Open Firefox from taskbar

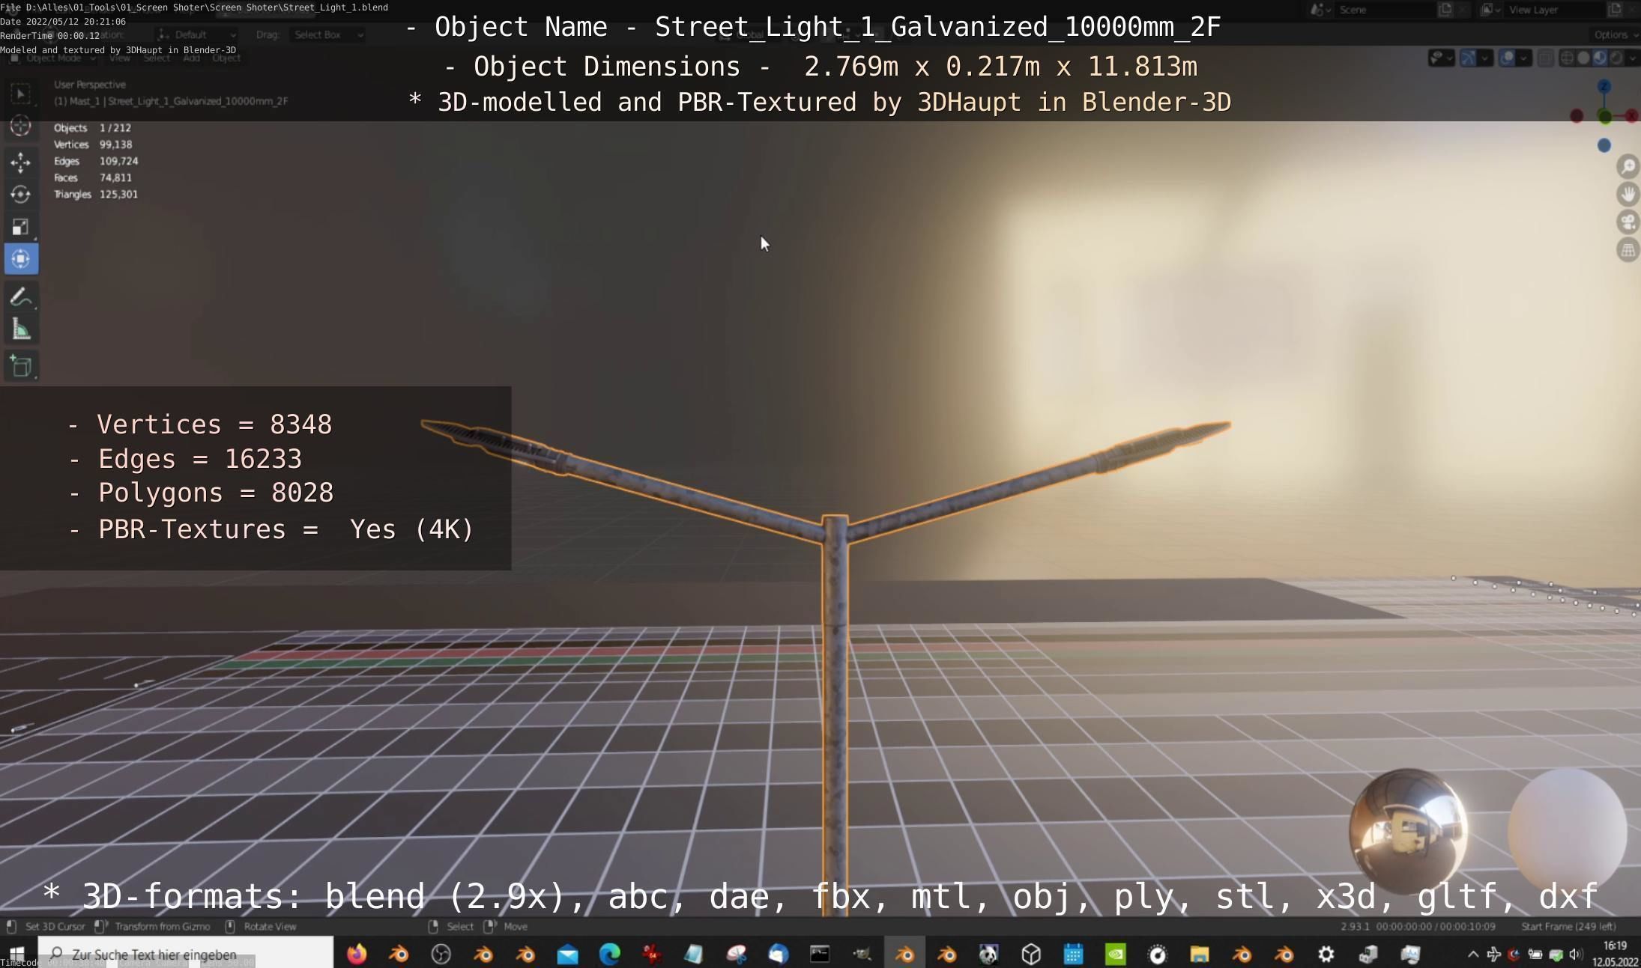[x=357, y=954]
